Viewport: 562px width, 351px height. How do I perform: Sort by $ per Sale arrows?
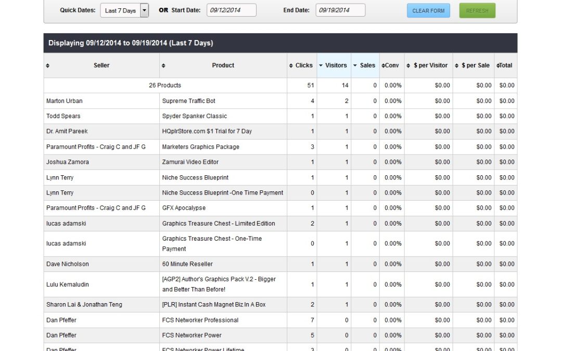457,66
